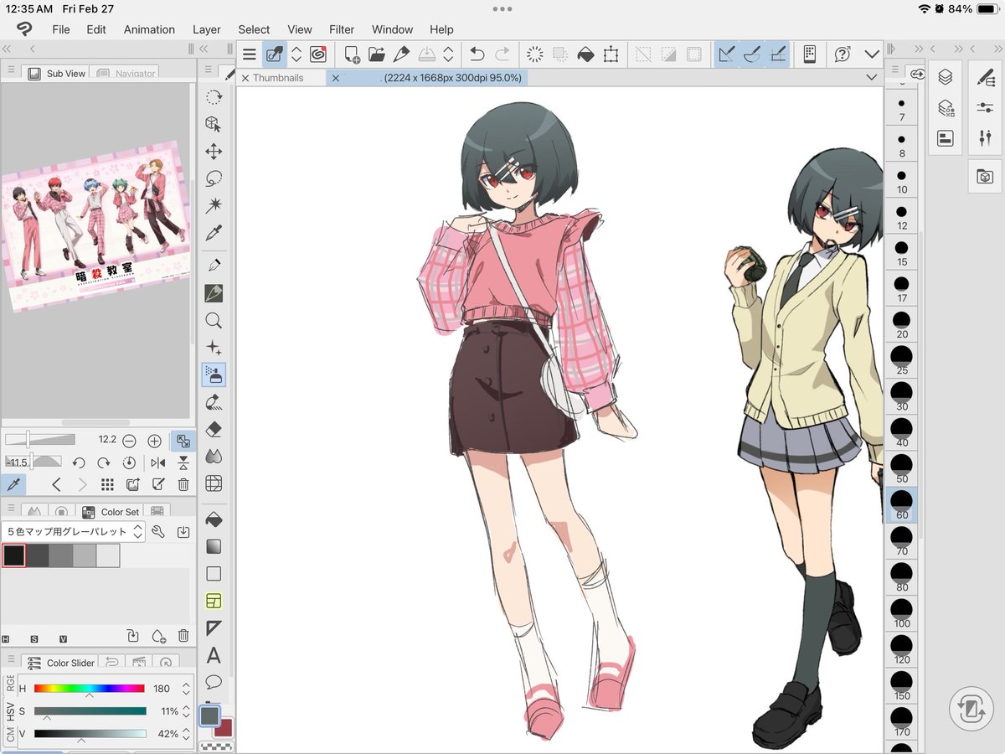Select the black swatch in color set

point(13,555)
